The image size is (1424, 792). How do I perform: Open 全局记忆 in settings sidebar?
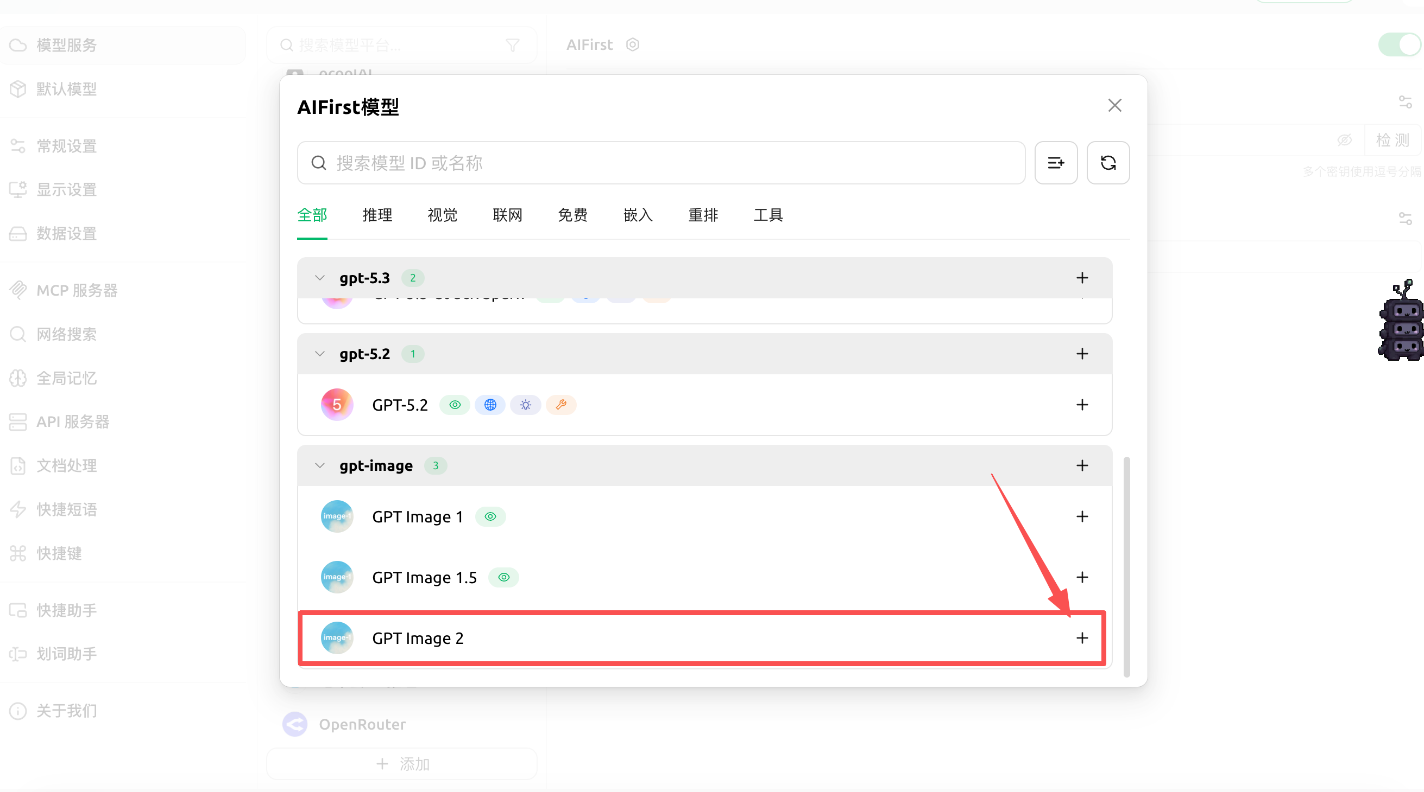123,378
